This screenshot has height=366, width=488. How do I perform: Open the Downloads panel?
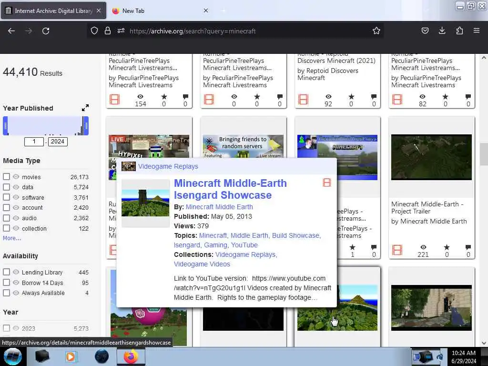(442, 30)
